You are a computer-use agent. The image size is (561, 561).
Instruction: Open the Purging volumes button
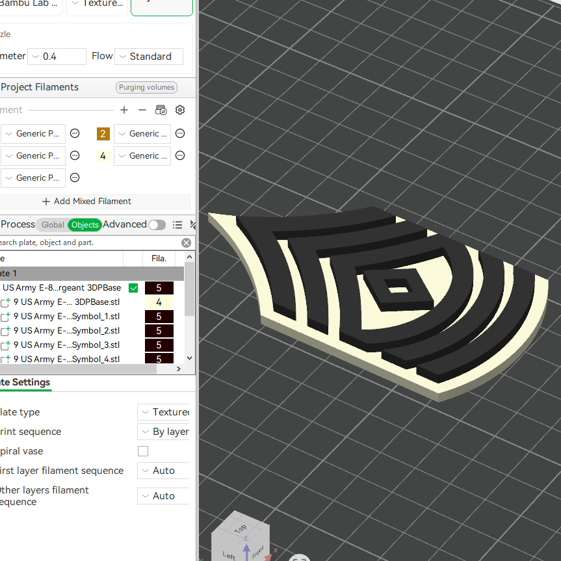pos(146,87)
